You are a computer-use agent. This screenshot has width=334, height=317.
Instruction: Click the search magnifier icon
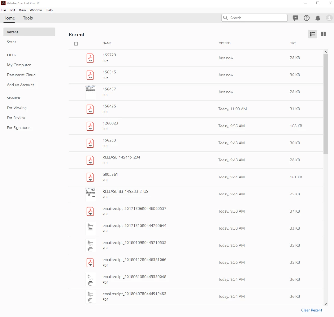226,18
